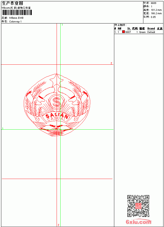Click red marker 2 at bottom guideline
The image size is (164, 227).
[58, 225]
